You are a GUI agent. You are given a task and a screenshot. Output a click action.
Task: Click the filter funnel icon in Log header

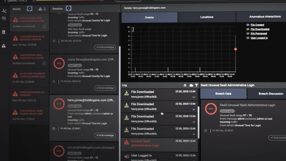click(196, 85)
